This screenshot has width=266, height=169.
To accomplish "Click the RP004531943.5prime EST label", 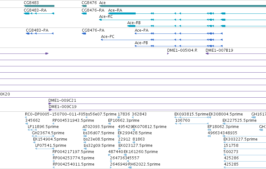I will [x=73, y=120].
